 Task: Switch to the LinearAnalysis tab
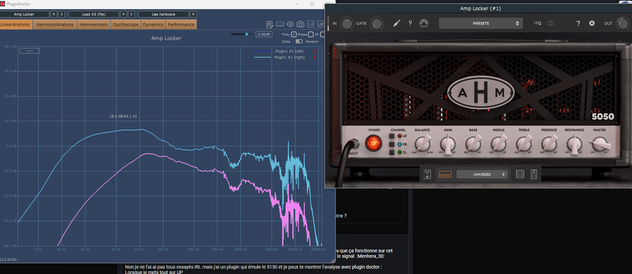(15, 25)
